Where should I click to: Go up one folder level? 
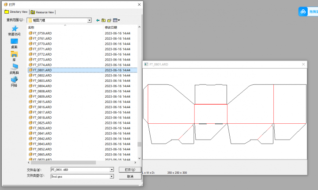[103, 20]
